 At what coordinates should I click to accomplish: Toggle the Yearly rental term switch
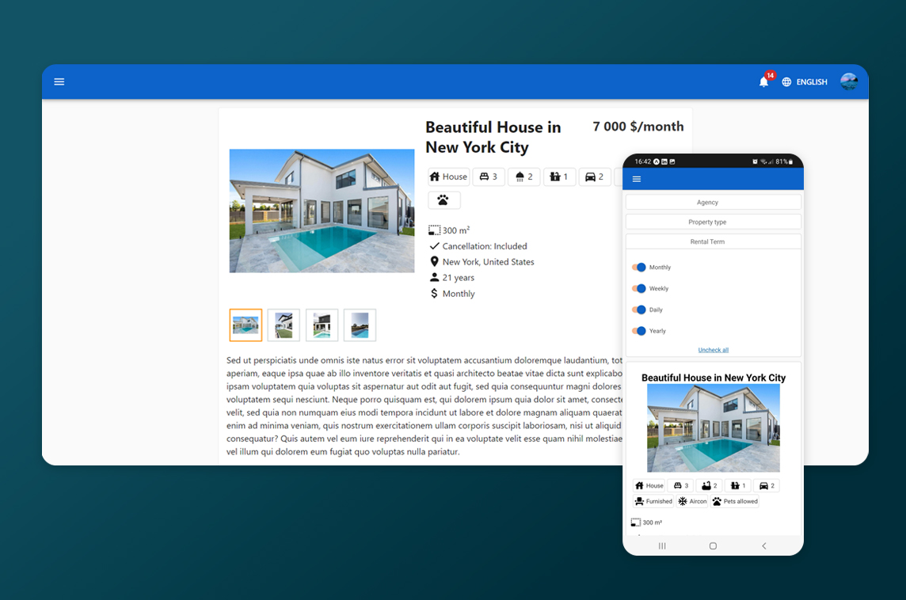click(638, 331)
